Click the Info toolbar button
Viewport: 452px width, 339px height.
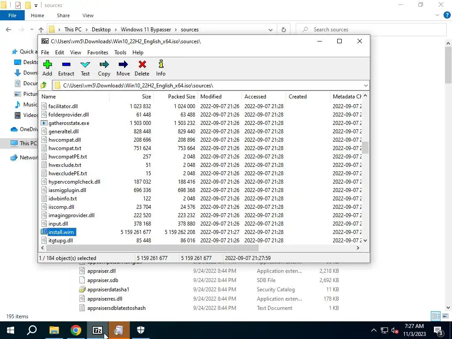click(161, 68)
